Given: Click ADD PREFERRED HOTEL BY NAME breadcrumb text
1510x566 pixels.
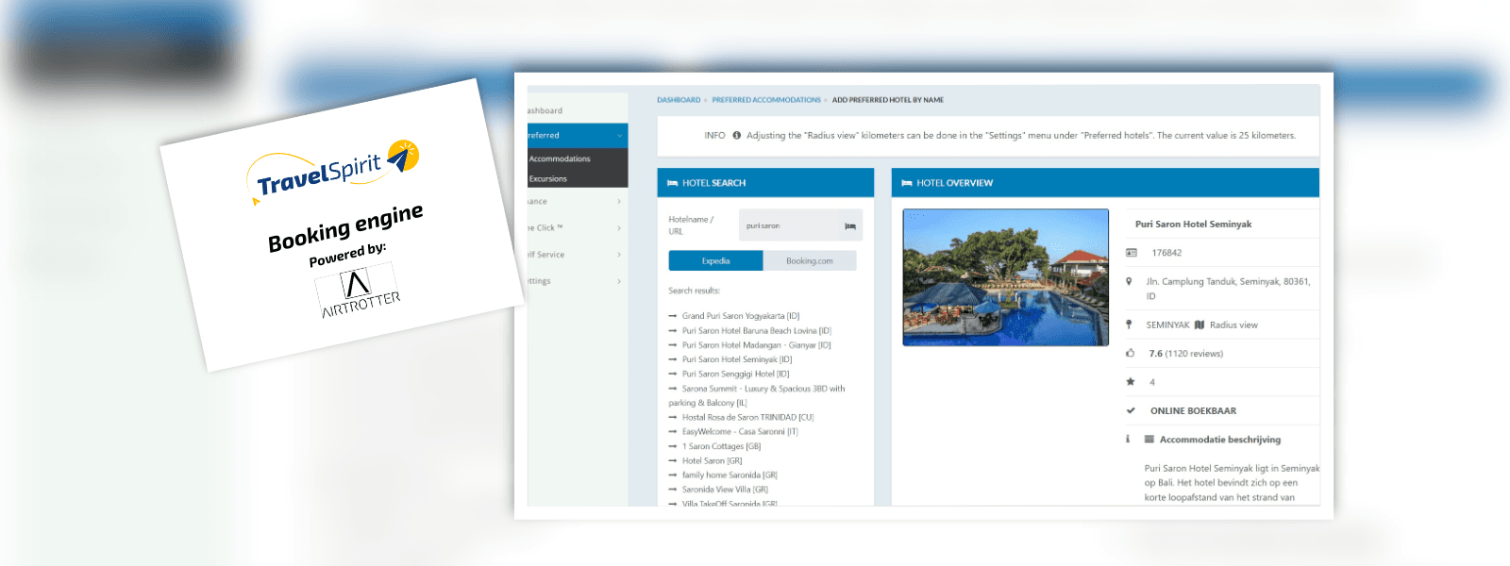Looking at the screenshot, I should point(888,100).
